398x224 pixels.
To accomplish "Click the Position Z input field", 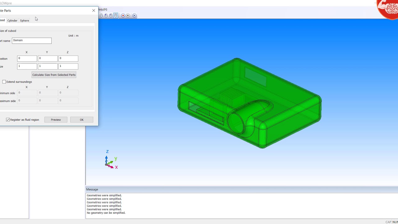I will tap(68, 58).
